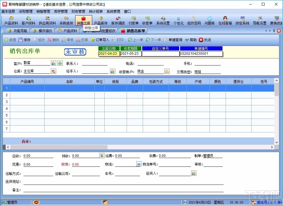The height and width of the screenshot is (206, 283).
Task: Select the 出库日期 date field
Action: coord(109,53)
